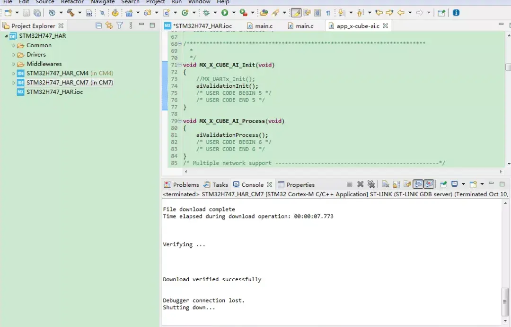Click the New C source file icon
The image size is (511, 327).
coord(167,13)
